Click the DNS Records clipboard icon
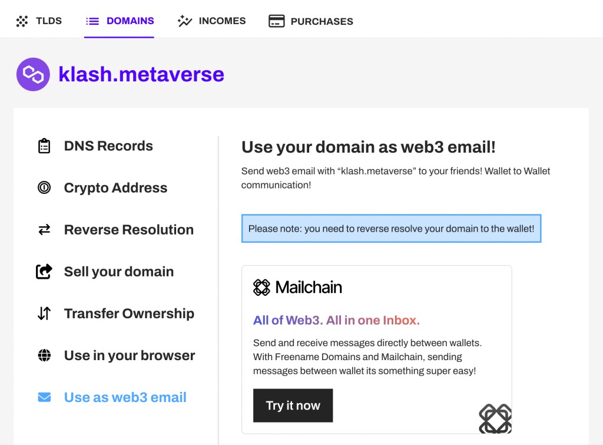Screen dimensions: 603x445 (x=44, y=146)
